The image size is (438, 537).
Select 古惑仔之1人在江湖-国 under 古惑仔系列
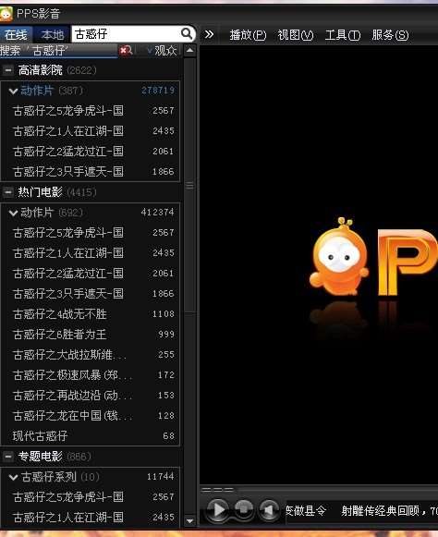[x=91, y=518]
